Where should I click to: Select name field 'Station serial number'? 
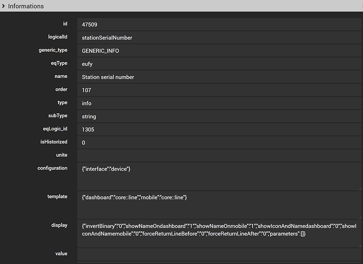219,77
